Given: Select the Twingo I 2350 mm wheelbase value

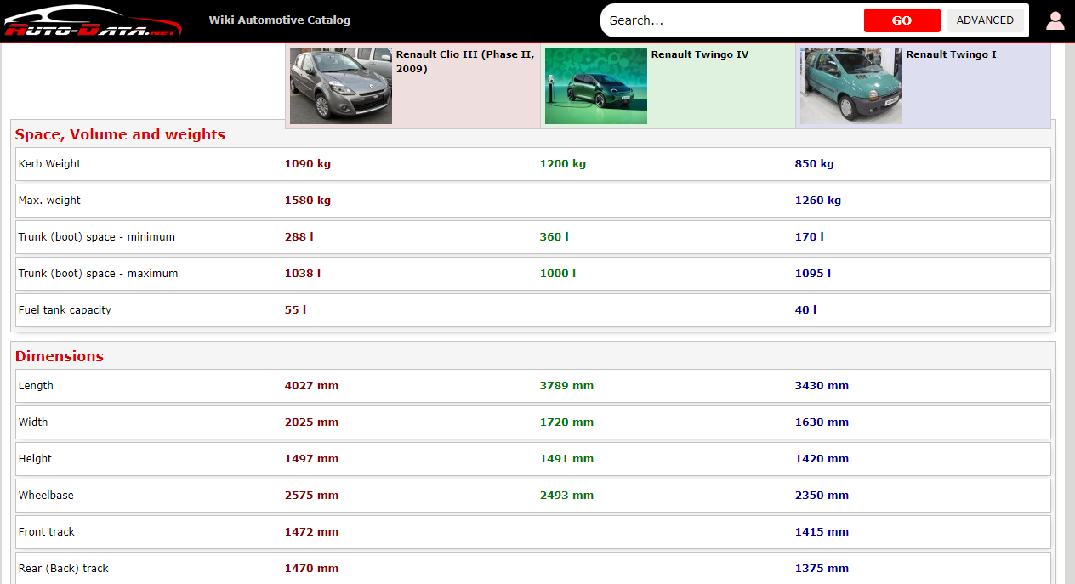Looking at the screenshot, I should (x=822, y=496).
